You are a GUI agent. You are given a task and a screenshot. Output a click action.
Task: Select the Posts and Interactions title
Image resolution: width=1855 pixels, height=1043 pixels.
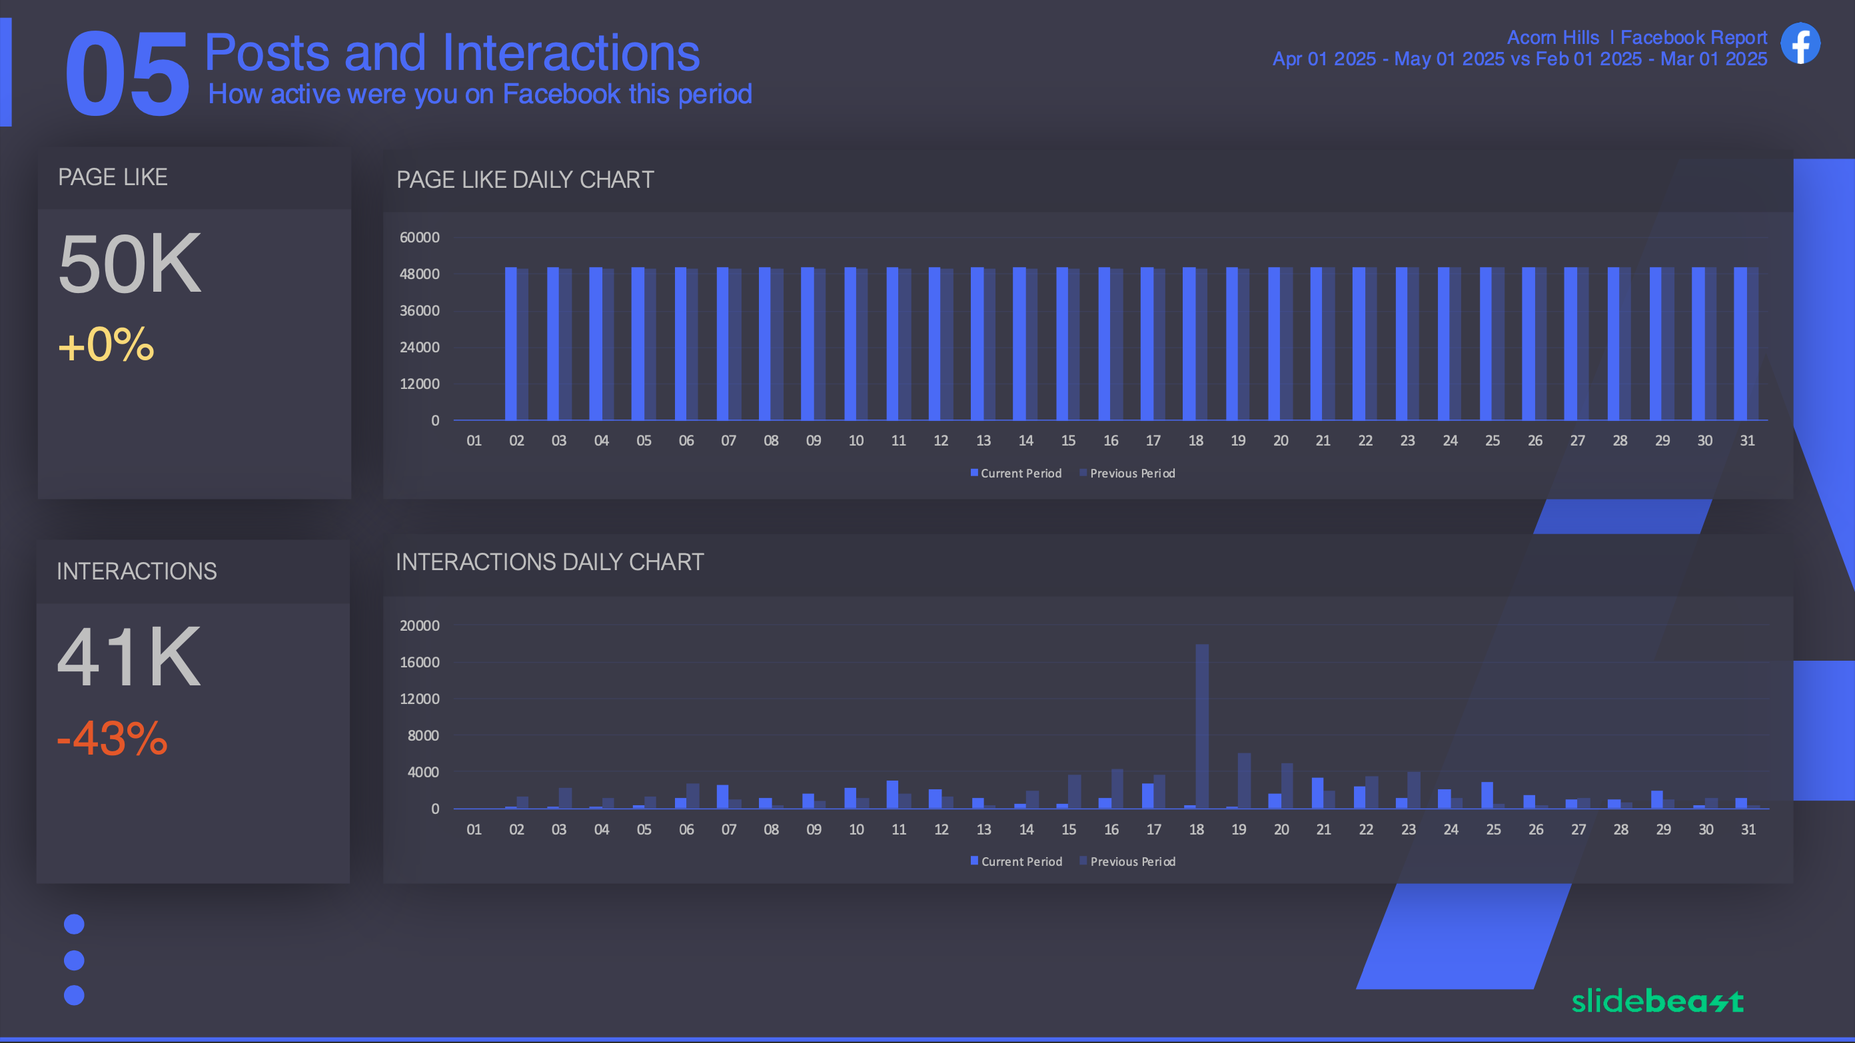(452, 53)
